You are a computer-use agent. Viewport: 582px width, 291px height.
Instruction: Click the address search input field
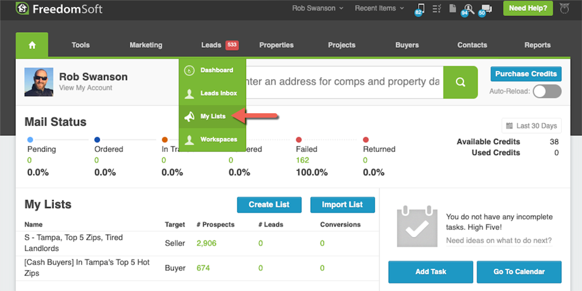[345, 82]
